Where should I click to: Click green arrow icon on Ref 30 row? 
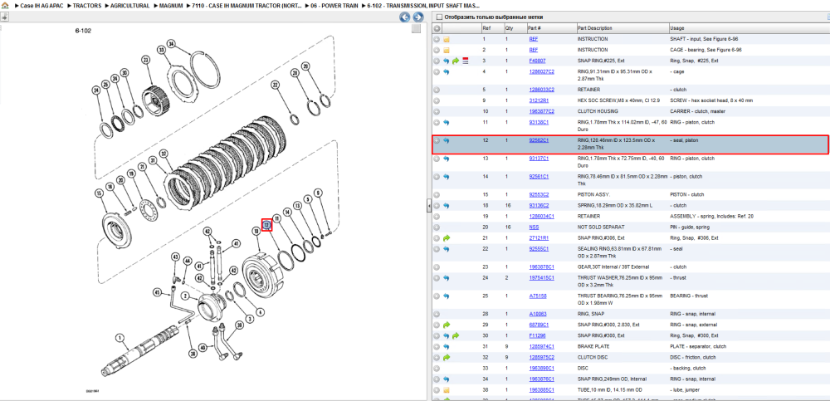(x=456, y=336)
